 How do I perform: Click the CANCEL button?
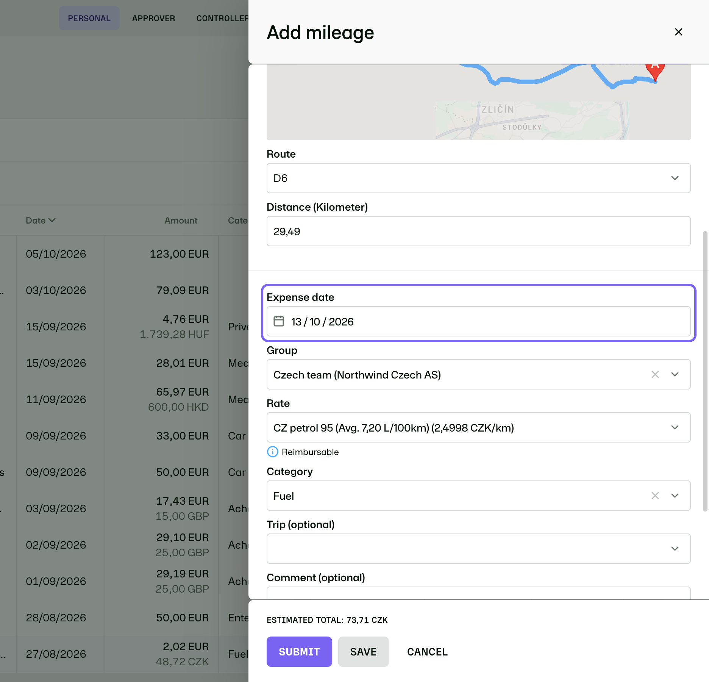pyautogui.click(x=427, y=652)
